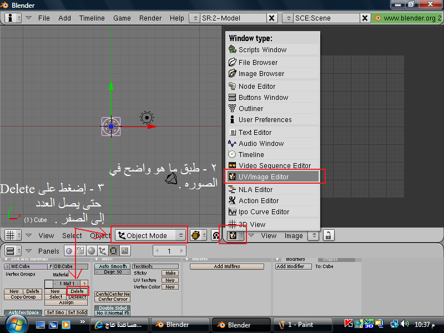Open the Render menu
Screen dimensions: 444x333
150,18
